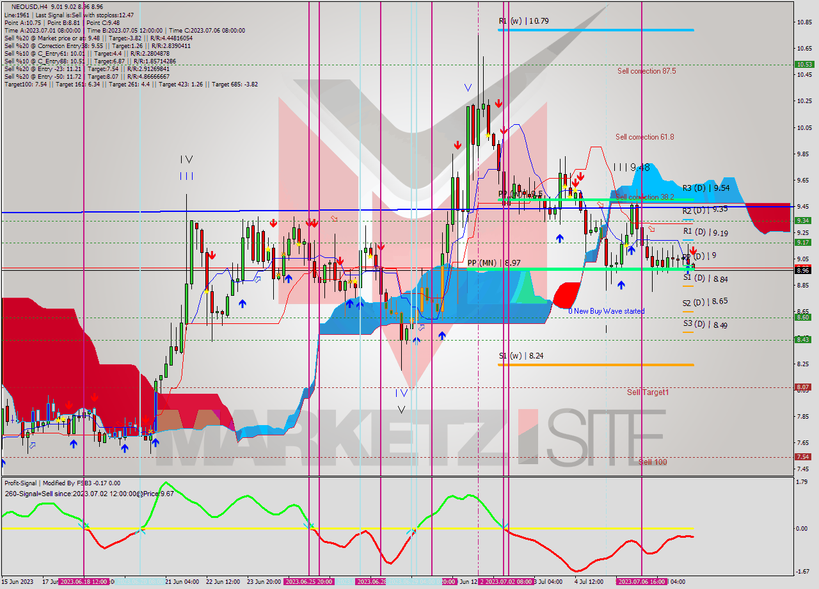Click the 'S1 (w) | 8.24' weekly support label
Image resolution: width=819 pixels, height=589 pixels.
tap(523, 355)
